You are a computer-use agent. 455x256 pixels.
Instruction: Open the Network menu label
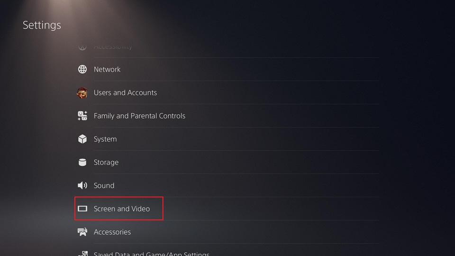coord(107,69)
